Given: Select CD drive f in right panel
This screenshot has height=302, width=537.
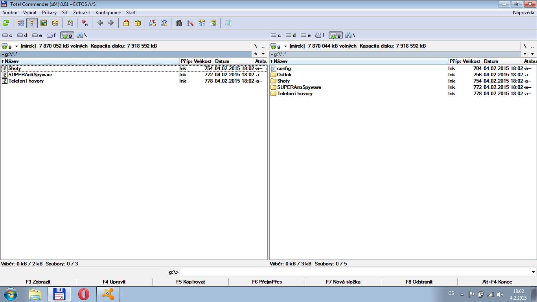Looking at the screenshot, I should pyautogui.click(x=320, y=35).
